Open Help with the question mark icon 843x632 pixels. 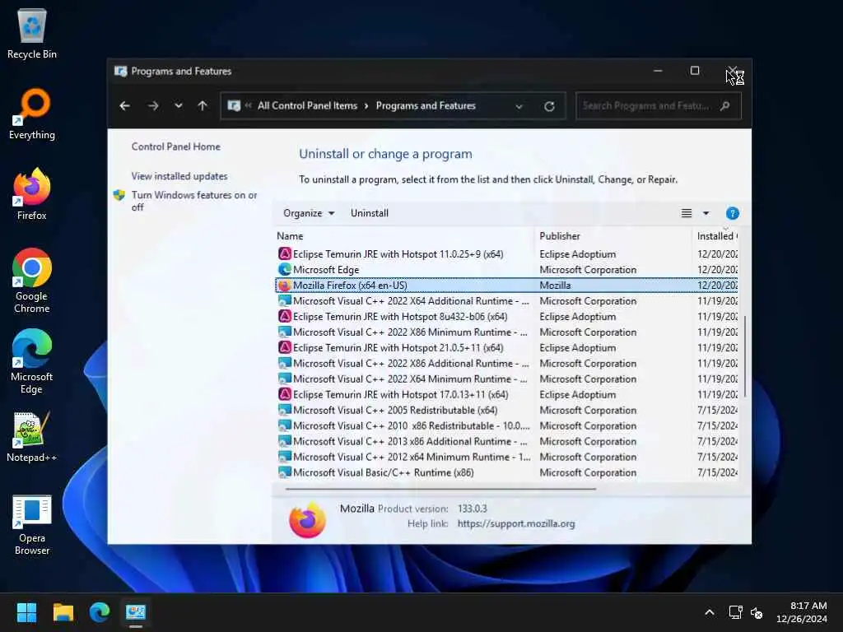(732, 213)
